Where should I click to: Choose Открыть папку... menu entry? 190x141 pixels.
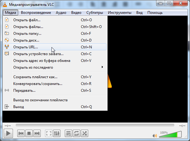coord(55,33)
